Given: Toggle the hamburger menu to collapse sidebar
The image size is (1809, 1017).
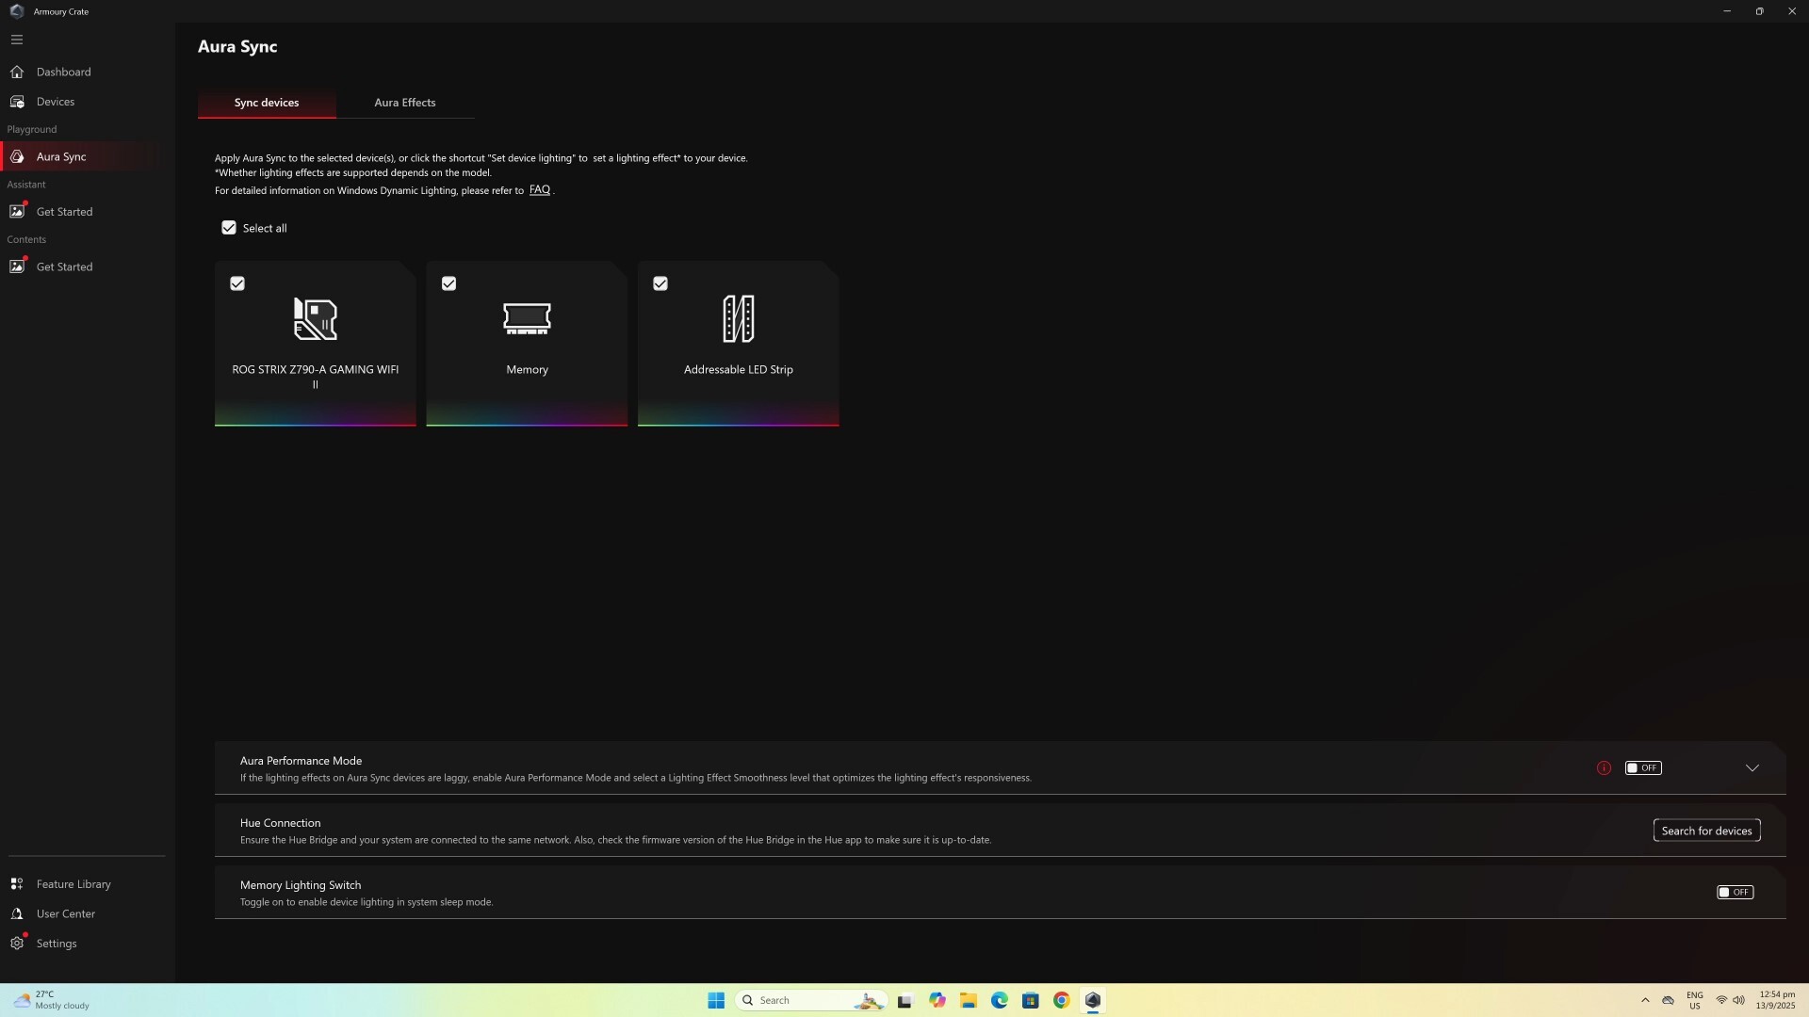Looking at the screenshot, I should [17, 40].
